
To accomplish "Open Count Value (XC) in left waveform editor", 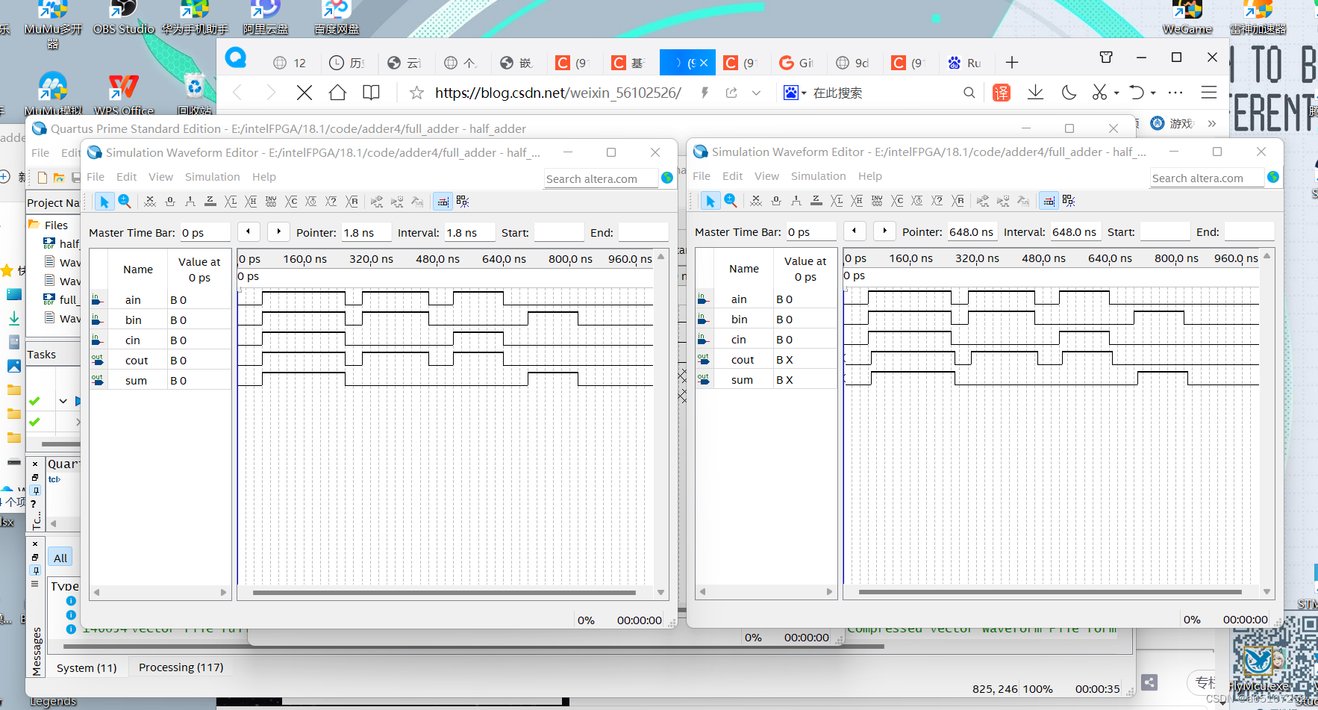I will 291,202.
